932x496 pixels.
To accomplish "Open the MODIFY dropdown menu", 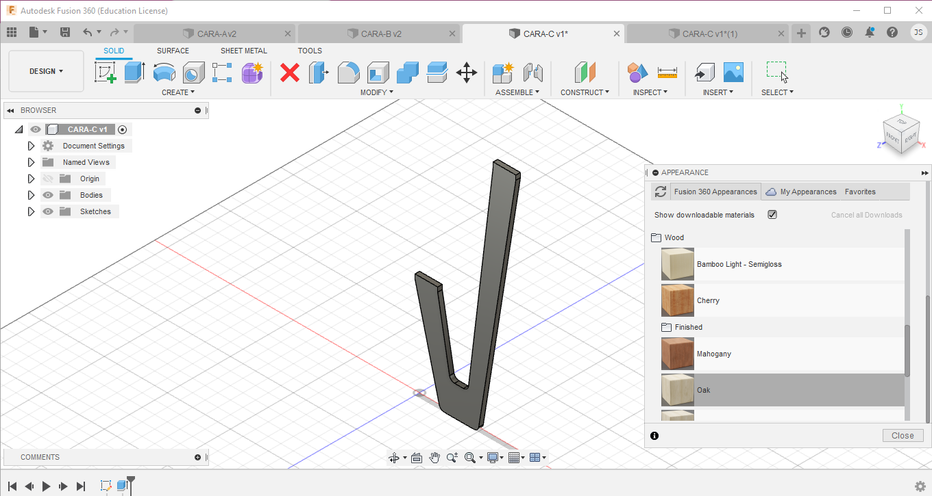I will [377, 92].
